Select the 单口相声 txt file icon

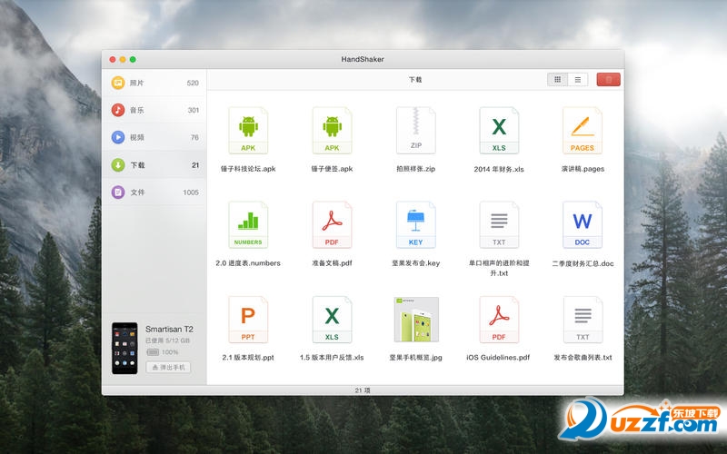(499, 225)
